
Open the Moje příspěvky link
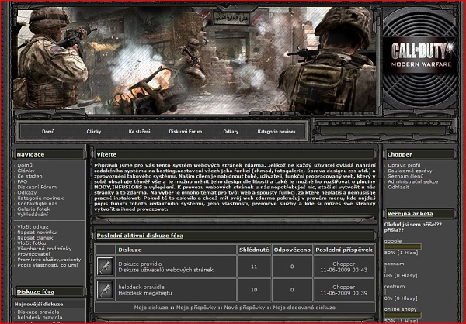pos(196,308)
